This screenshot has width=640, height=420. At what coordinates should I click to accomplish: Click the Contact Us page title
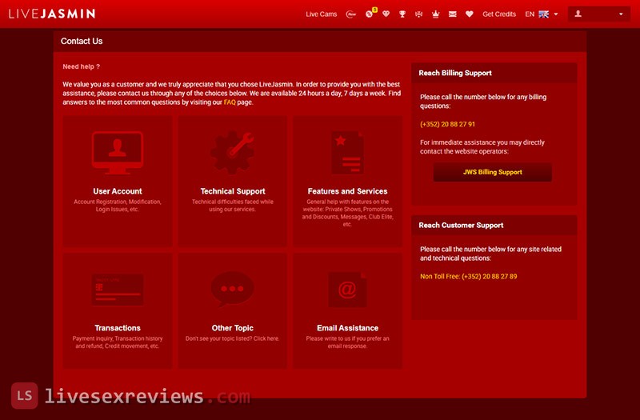pyautogui.click(x=82, y=42)
